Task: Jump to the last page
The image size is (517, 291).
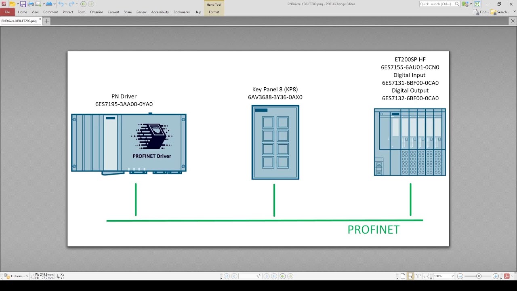Action: (x=274, y=276)
